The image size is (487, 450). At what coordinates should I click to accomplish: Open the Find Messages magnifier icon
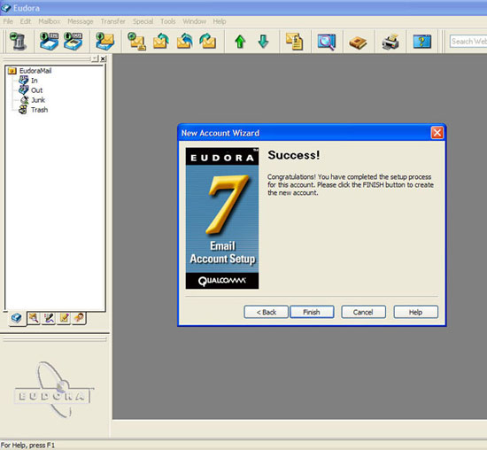(x=327, y=42)
